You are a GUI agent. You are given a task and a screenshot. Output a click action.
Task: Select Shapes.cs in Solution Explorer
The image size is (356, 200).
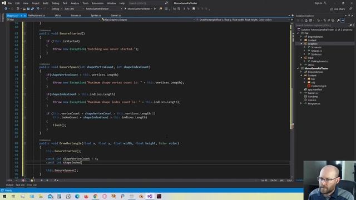pos(317,51)
